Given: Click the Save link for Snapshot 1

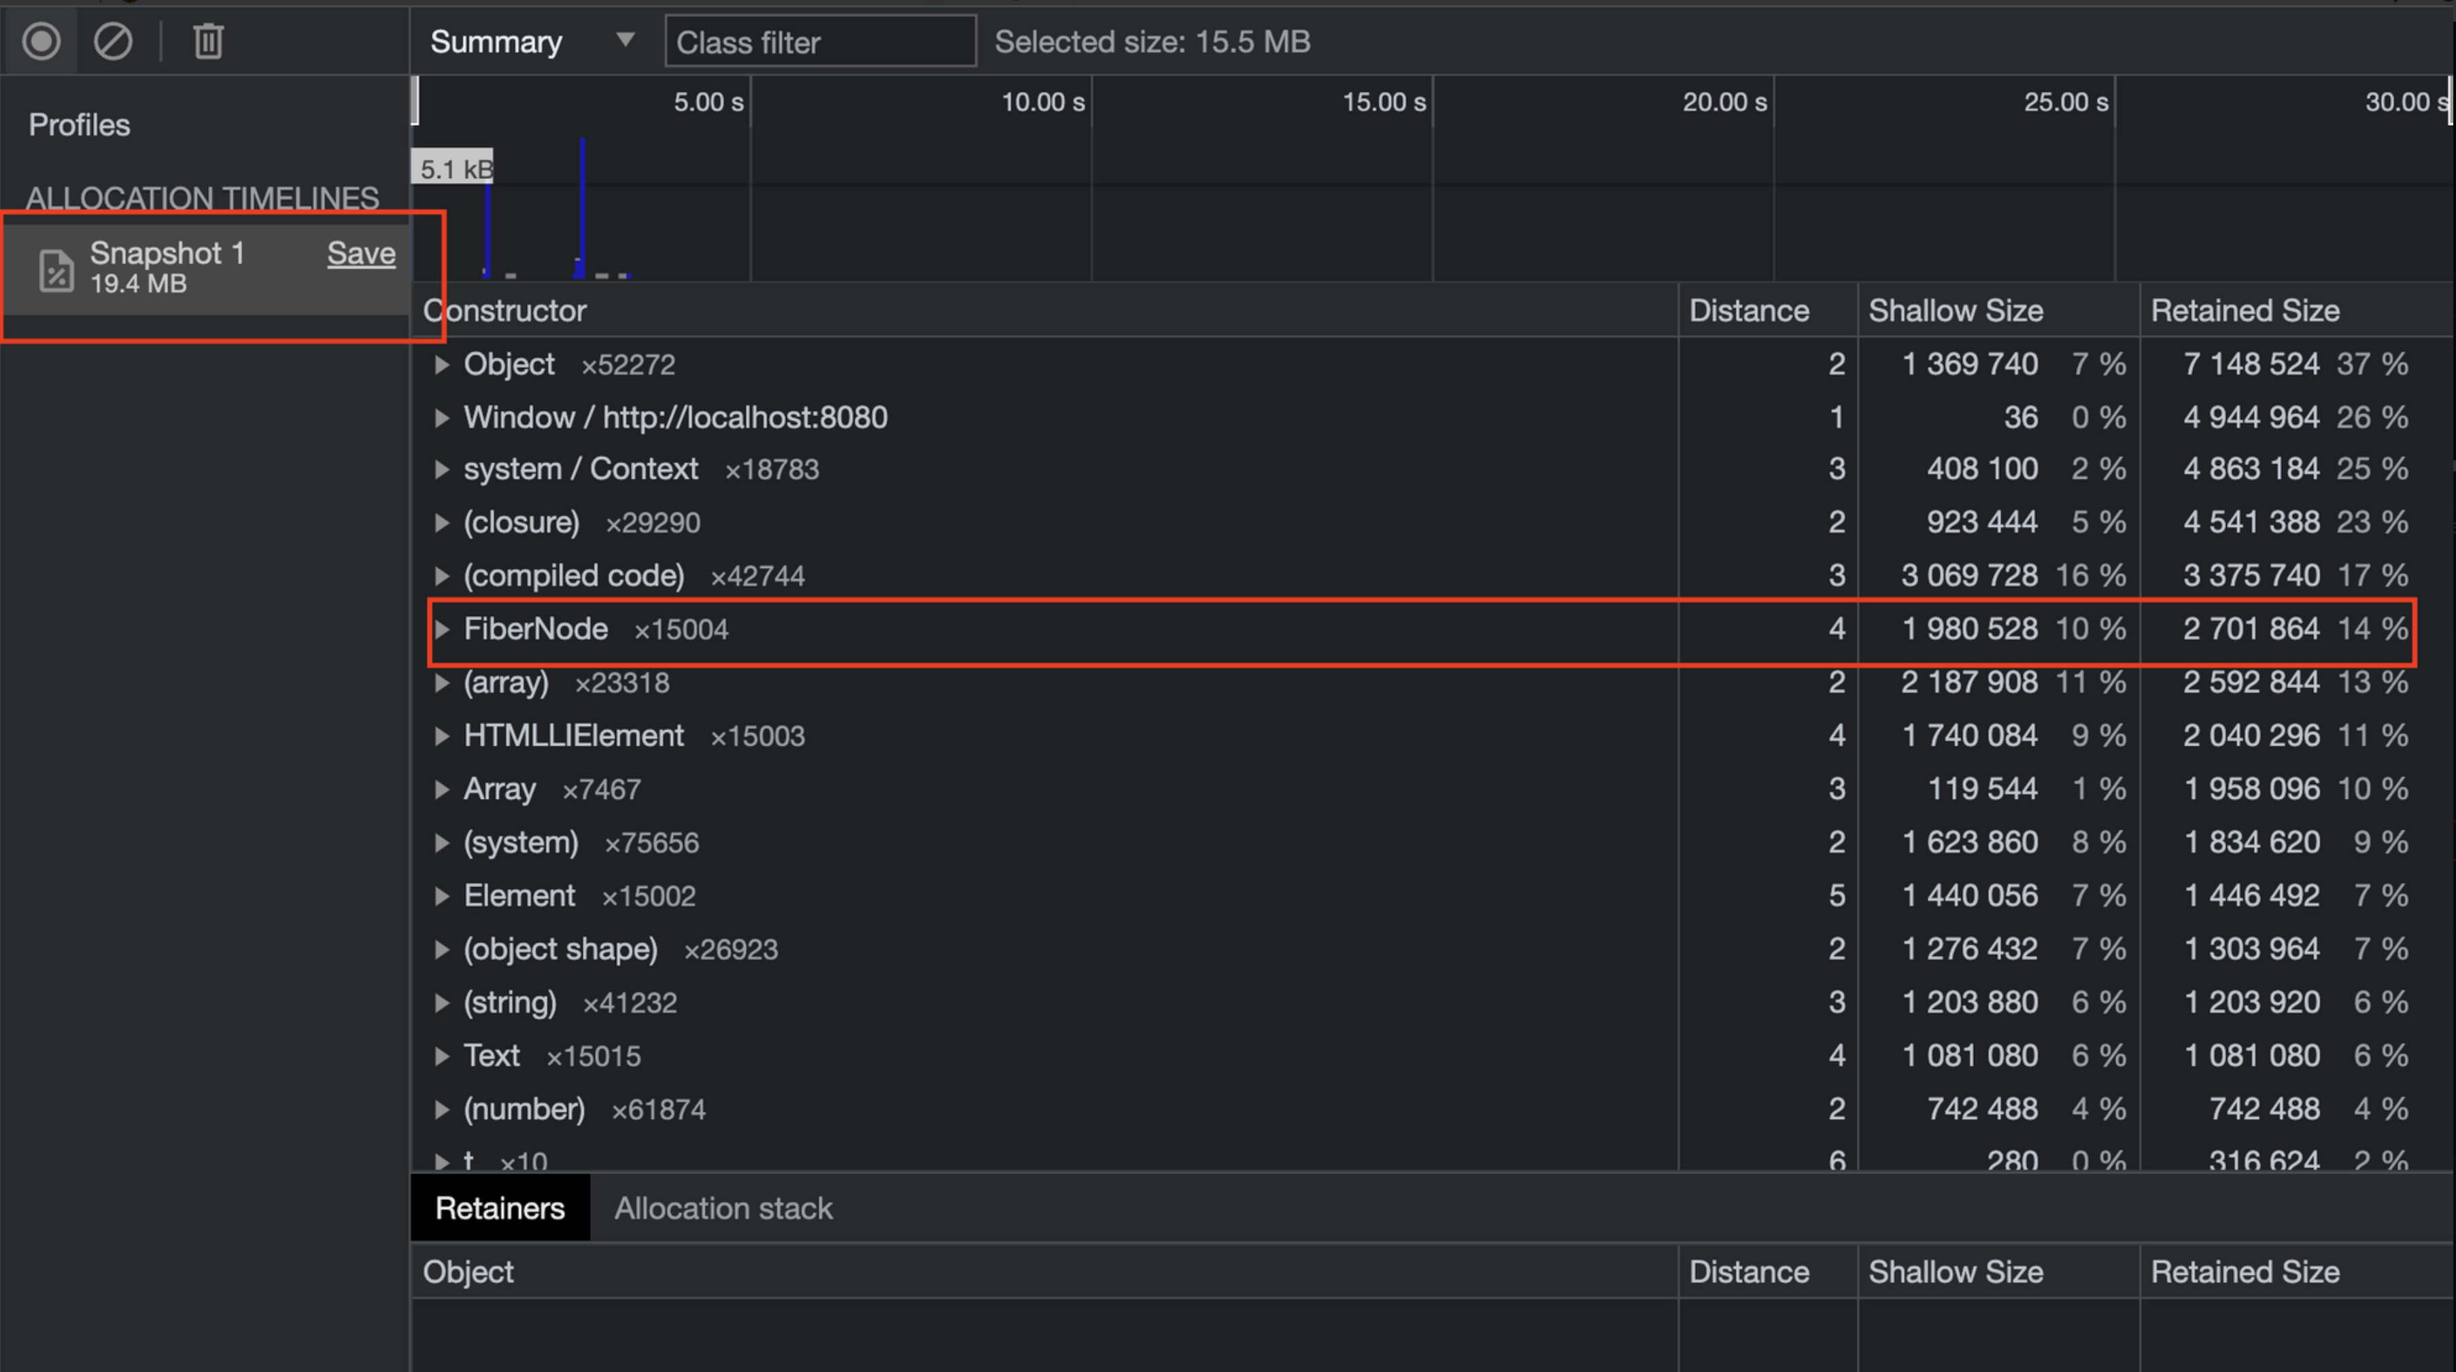Looking at the screenshot, I should point(360,253).
